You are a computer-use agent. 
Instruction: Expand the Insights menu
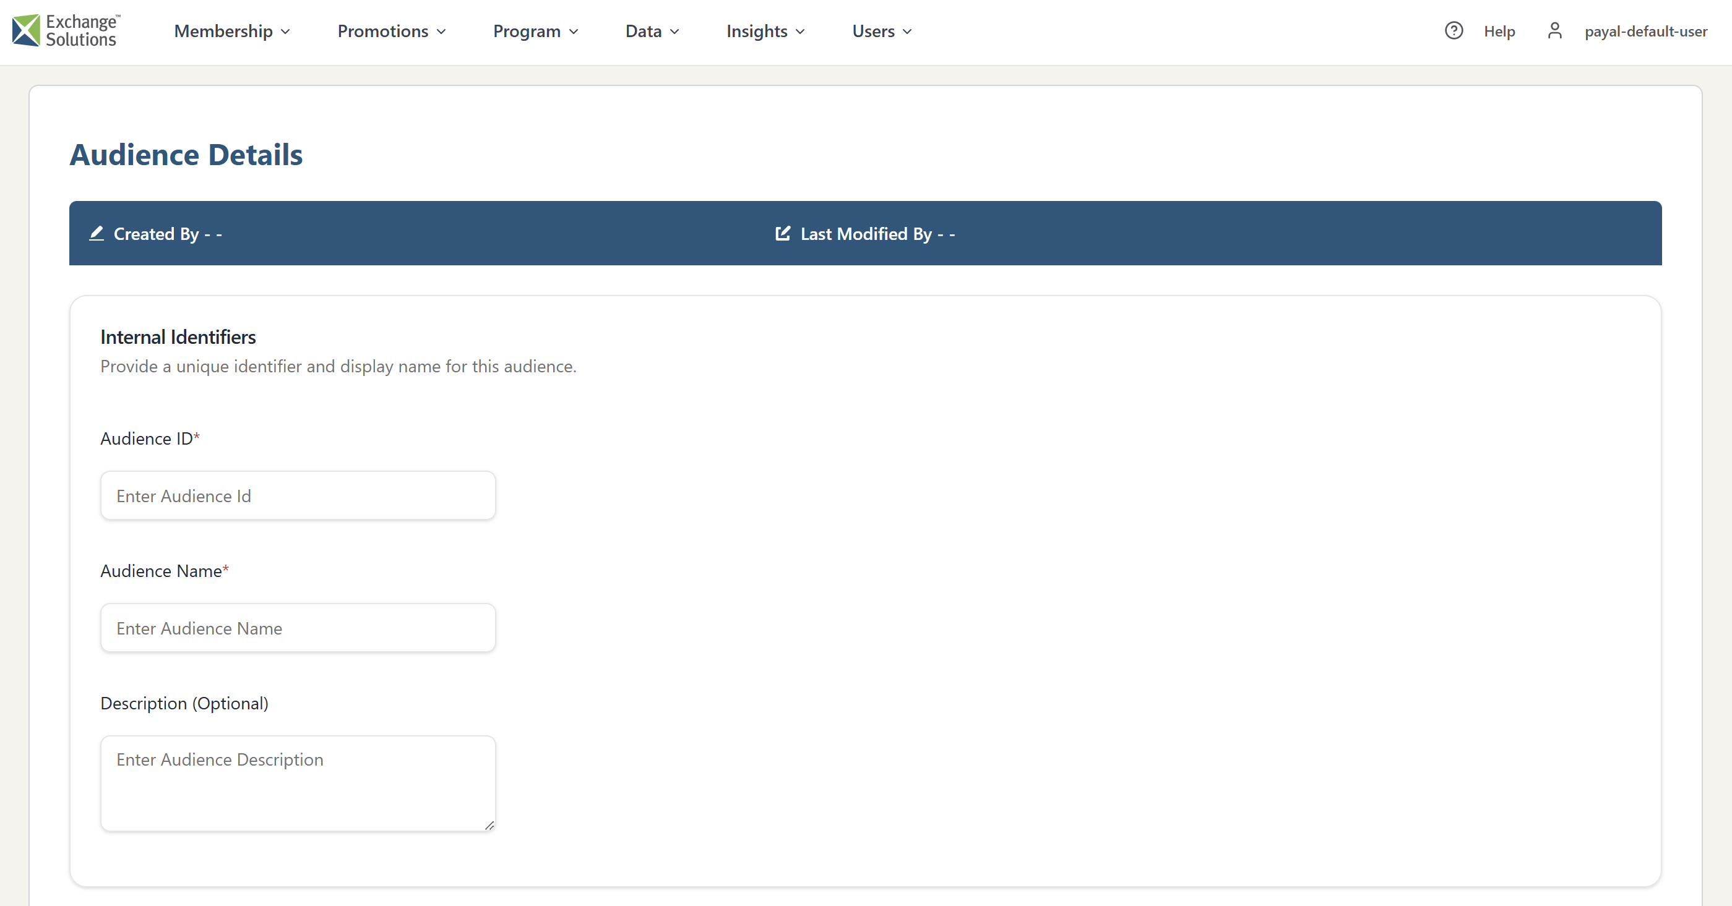click(x=765, y=32)
